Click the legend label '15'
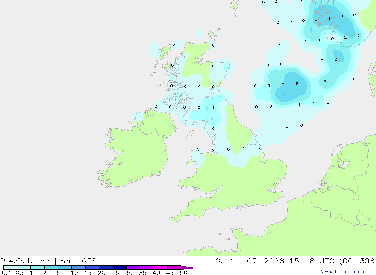Screen dimensions: 376x275 tap(88, 273)
